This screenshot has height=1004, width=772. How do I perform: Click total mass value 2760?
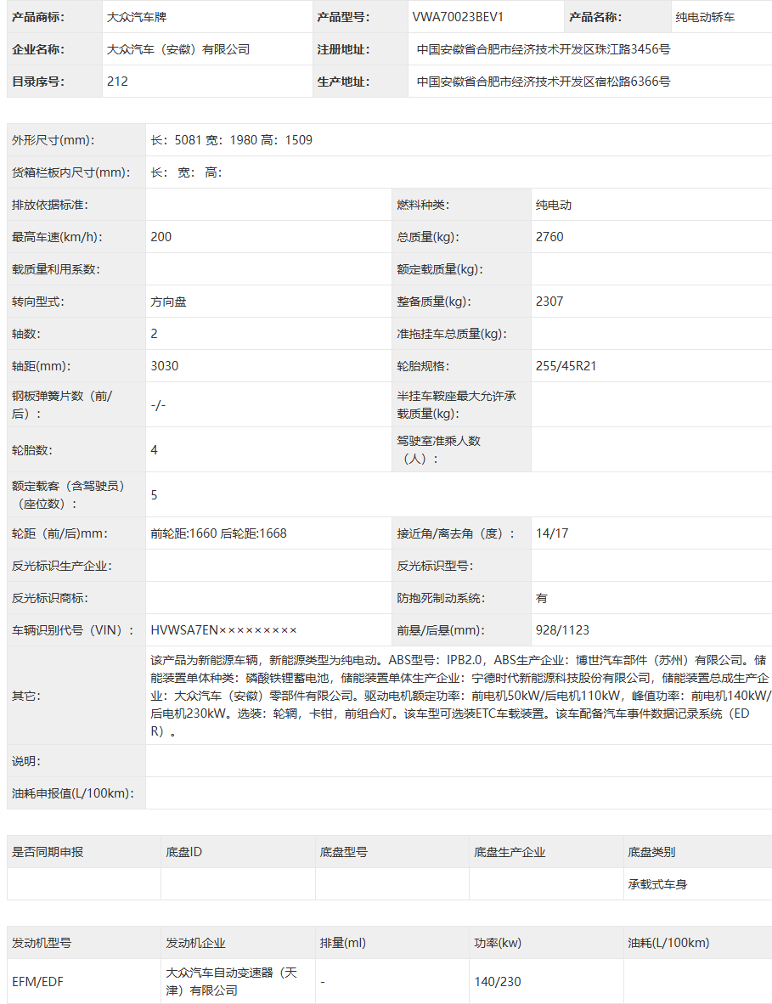pos(549,237)
